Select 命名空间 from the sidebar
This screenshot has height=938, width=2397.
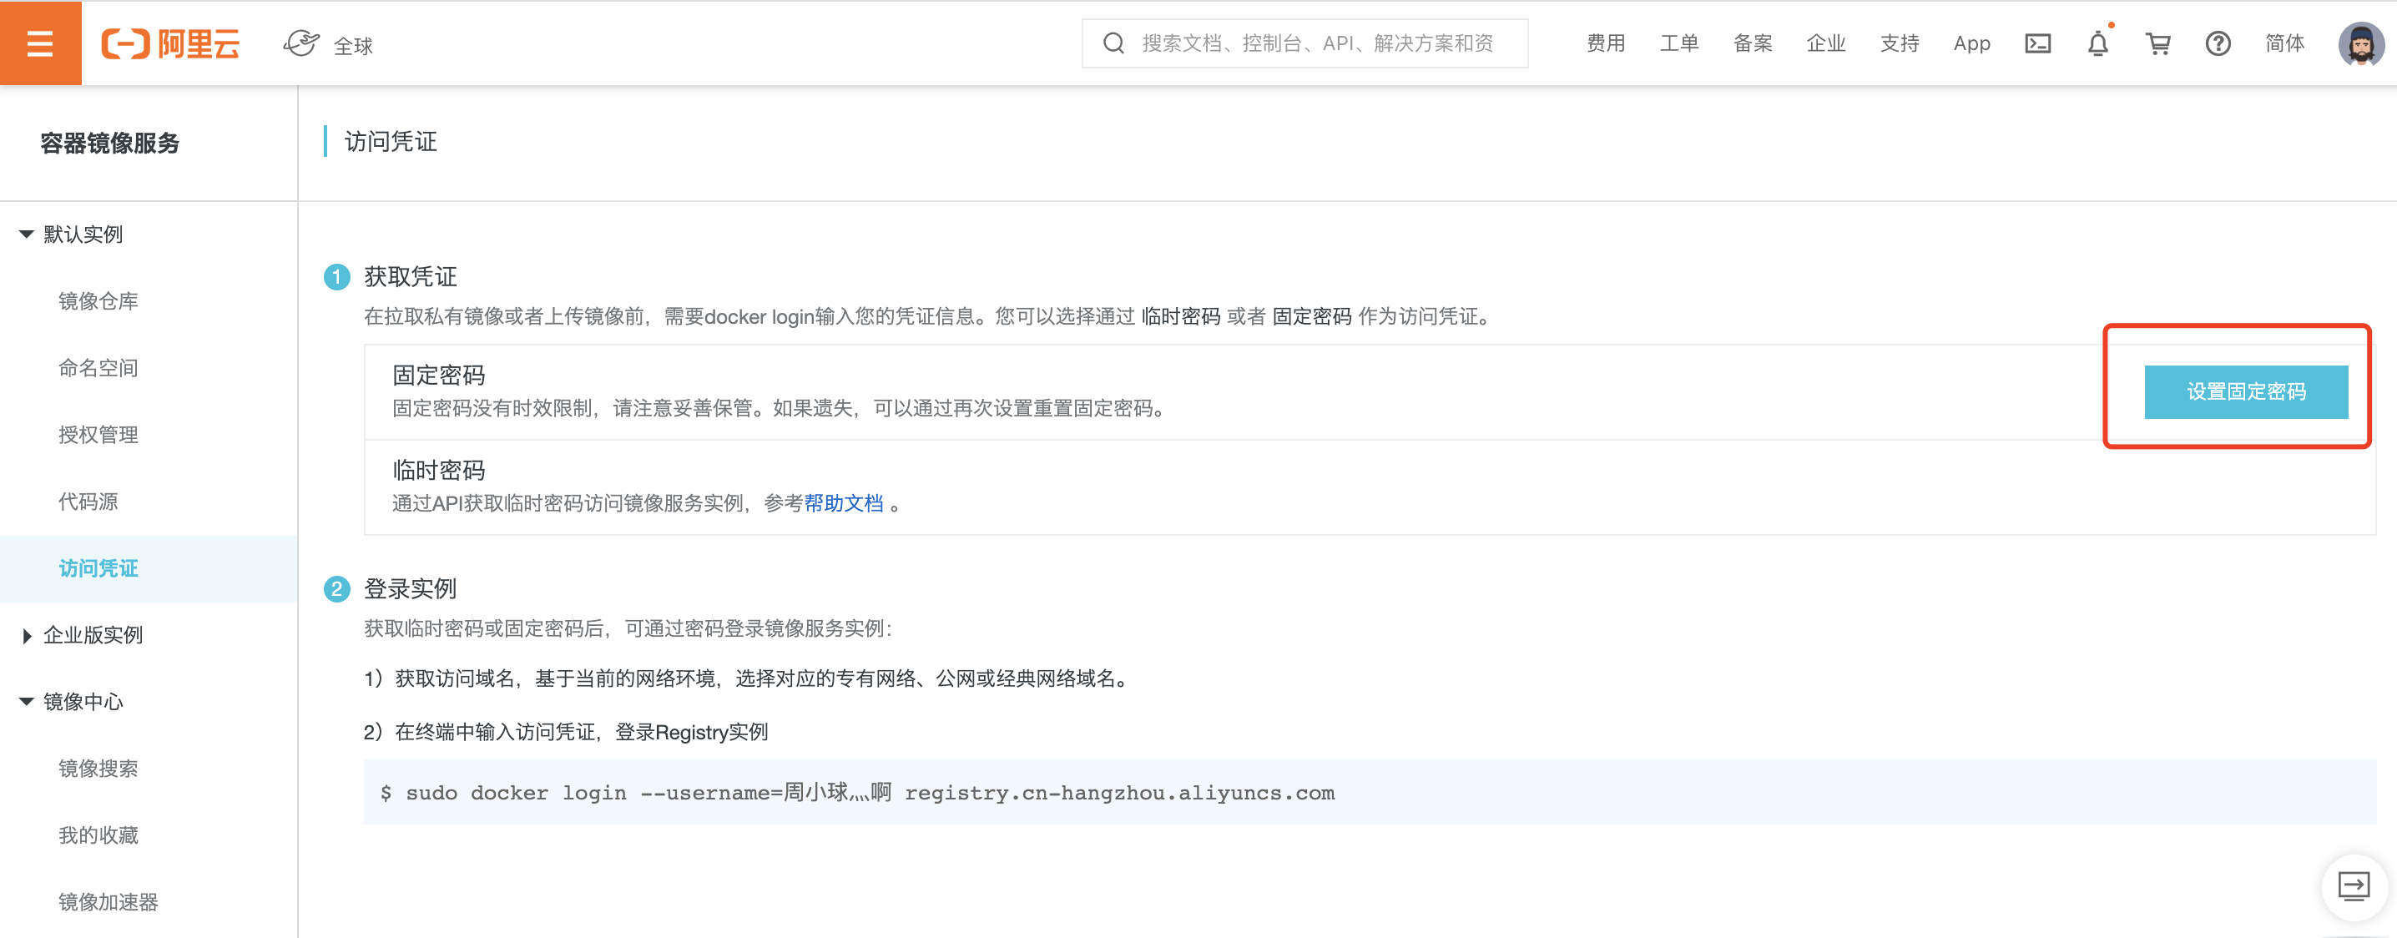(x=98, y=367)
